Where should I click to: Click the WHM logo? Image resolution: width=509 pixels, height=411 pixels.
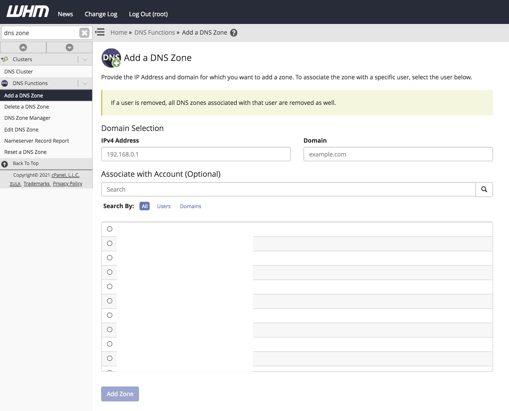point(28,12)
